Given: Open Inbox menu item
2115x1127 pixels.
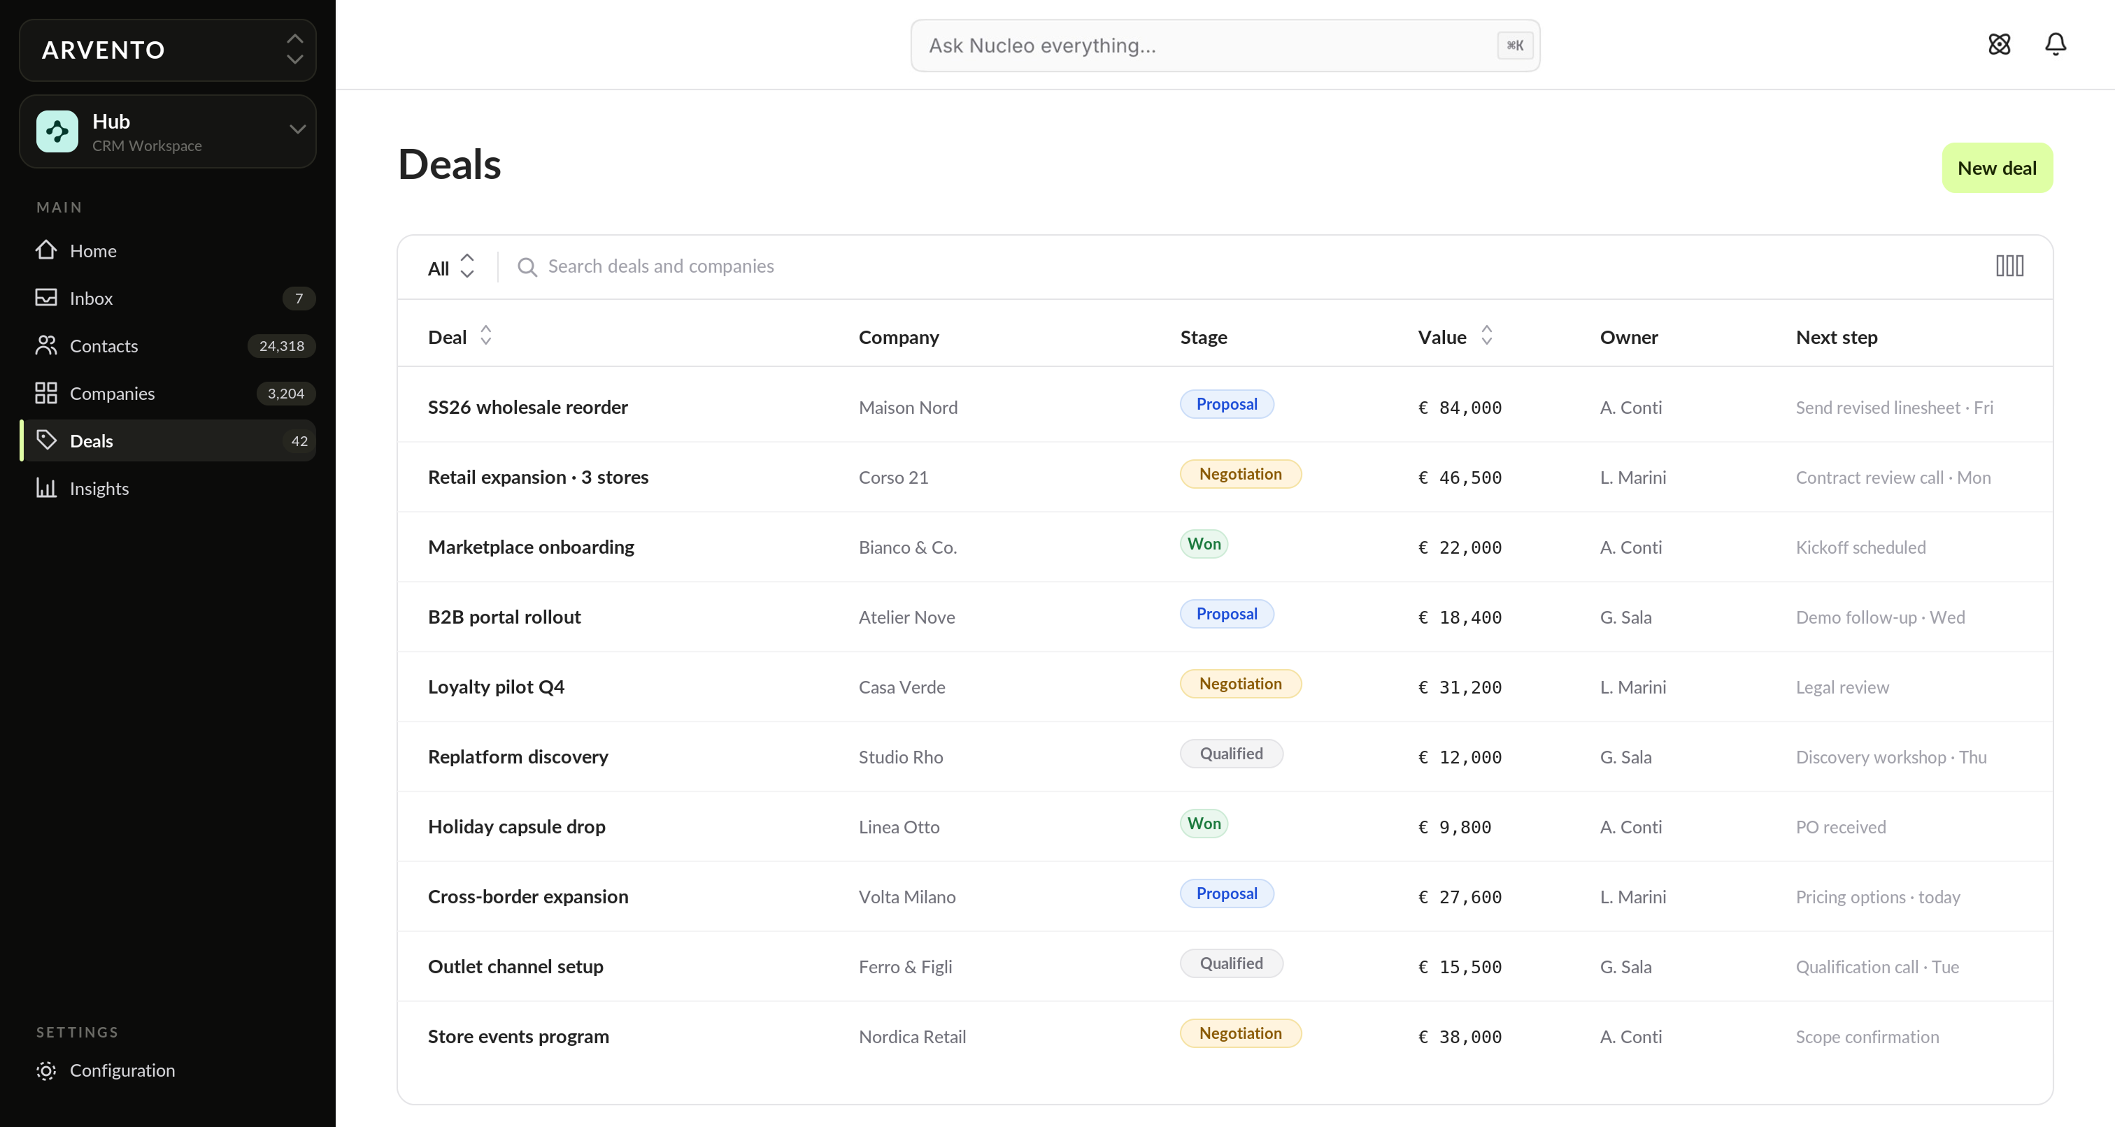Looking at the screenshot, I should 167,298.
